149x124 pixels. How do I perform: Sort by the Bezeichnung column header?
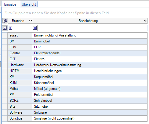click(90, 21)
